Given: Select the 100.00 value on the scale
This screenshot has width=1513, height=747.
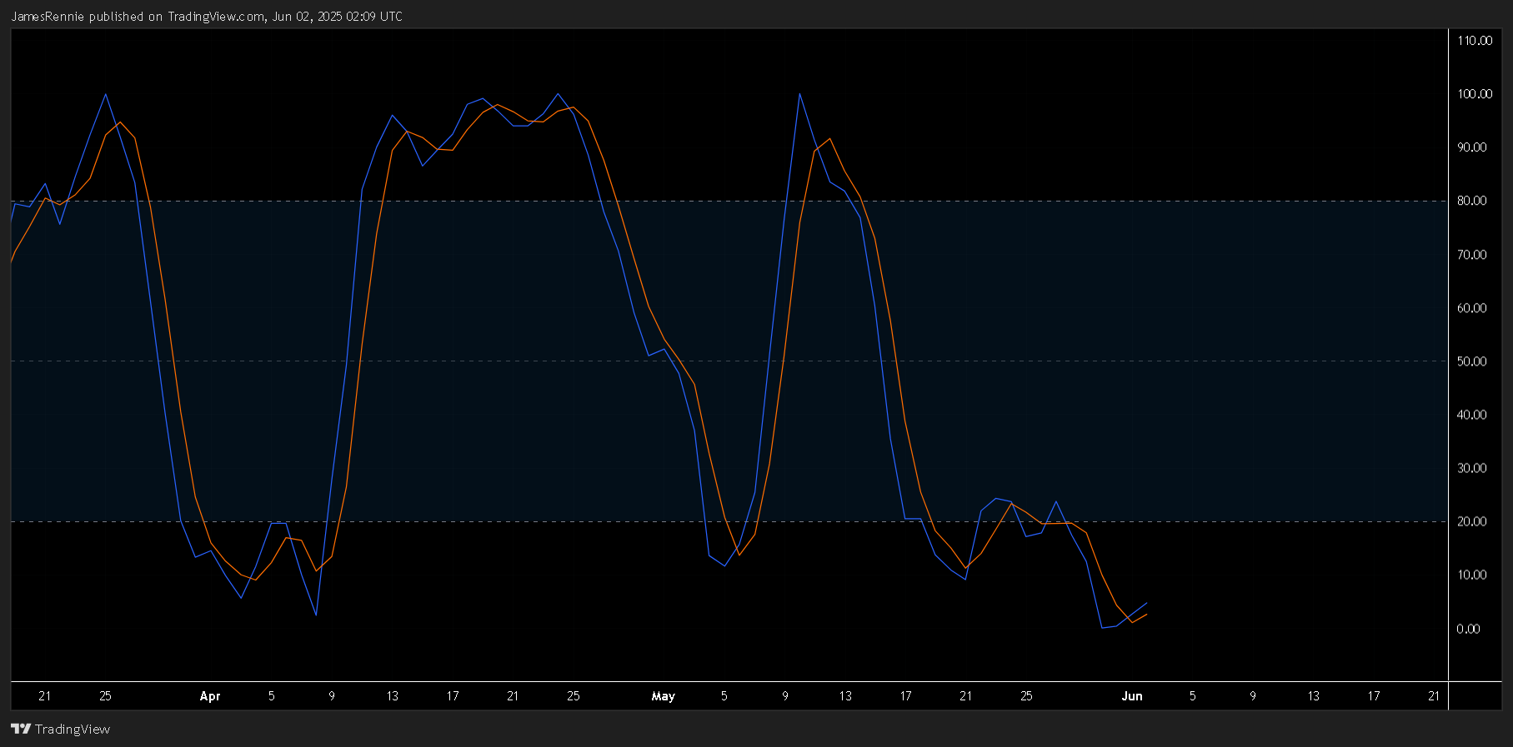Looking at the screenshot, I should coord(1475,94).
